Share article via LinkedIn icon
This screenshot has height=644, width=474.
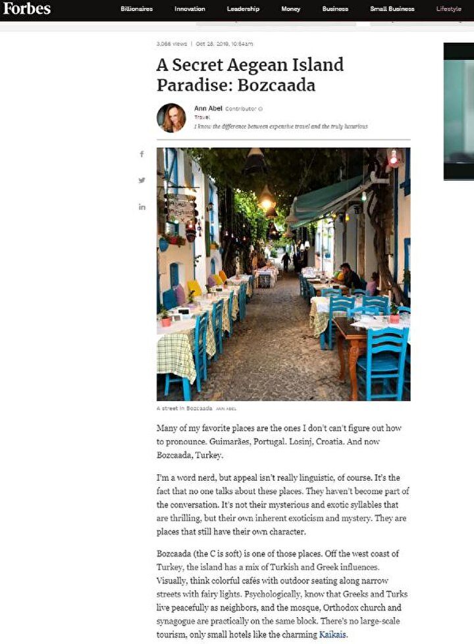pyautogui.click(x=142, y=207)
